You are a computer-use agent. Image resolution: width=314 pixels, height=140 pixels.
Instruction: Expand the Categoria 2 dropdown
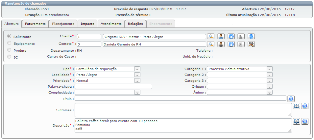(x=240, y=75)
